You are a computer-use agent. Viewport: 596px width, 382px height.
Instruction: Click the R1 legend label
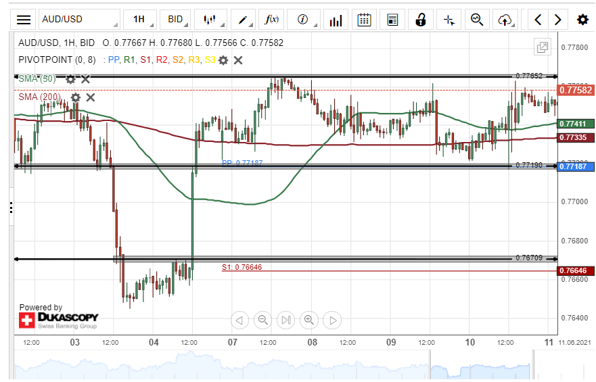pos(129,60)
